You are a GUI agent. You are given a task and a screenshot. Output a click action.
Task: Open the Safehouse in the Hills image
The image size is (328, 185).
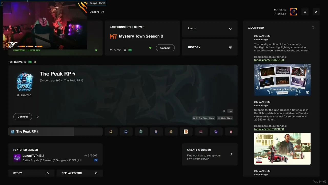point(282,149)
